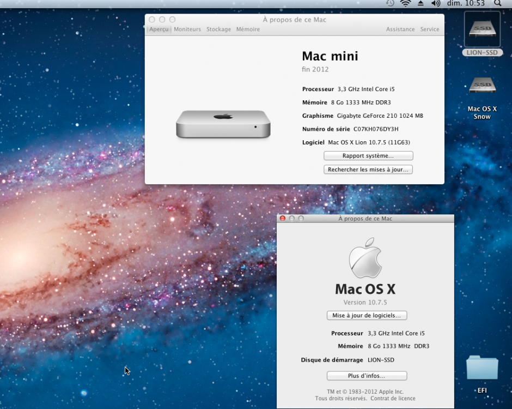Image resolution: width=512 pixels, height=409 pixels.
Task: Switch to the Moniteurs tab
Action: pyautogui.click(x=187, y=29)
